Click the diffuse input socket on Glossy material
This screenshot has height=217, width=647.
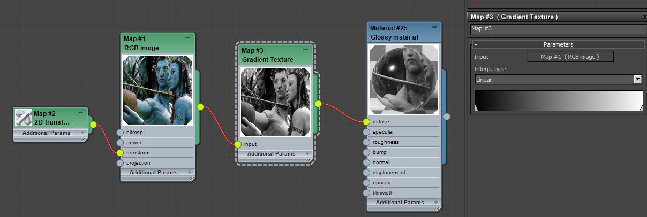(x=366, y=122)
